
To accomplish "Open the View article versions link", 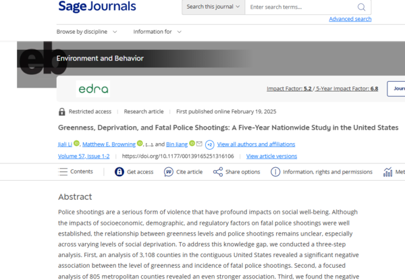I will 271,156.
